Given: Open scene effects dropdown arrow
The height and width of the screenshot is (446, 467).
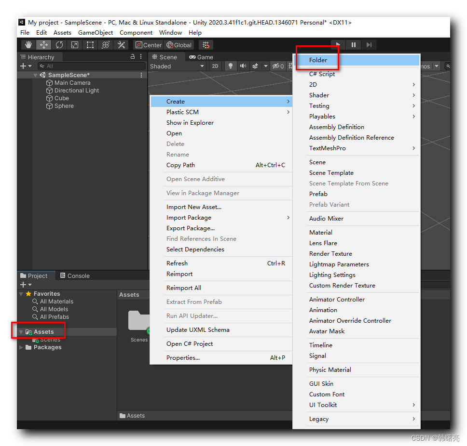Looking at the screenshot, I should tap(266, 66).
